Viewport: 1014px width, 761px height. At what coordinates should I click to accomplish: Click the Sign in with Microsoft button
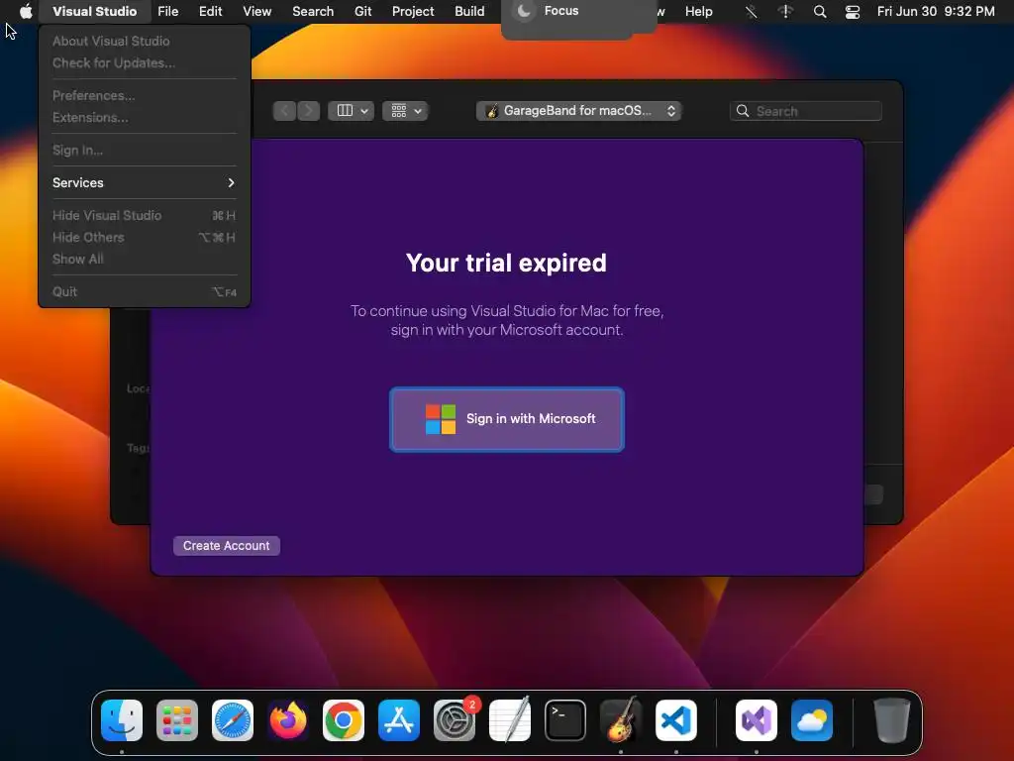pos(506,419)
